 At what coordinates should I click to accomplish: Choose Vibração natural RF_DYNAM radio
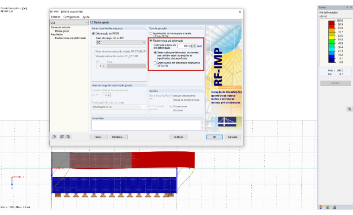93,56
